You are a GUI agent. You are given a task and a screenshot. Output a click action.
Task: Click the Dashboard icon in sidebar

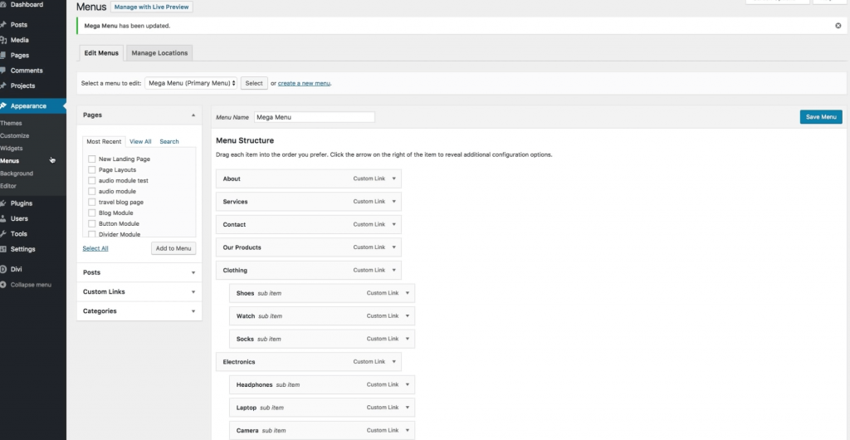(3, 4)
